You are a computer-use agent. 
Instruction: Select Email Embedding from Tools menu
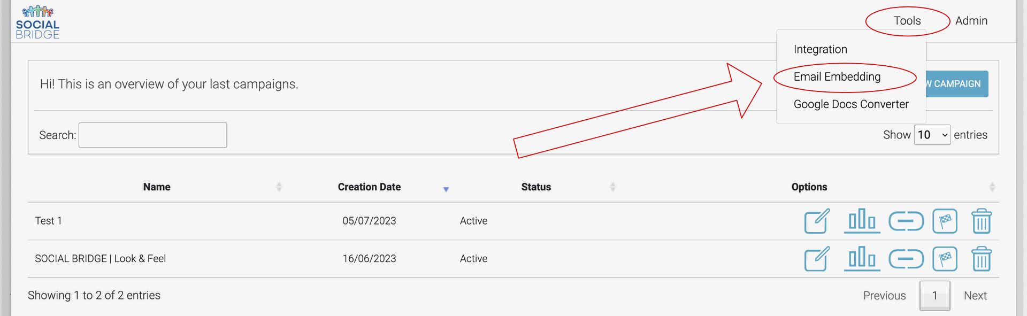coord(837,76)
